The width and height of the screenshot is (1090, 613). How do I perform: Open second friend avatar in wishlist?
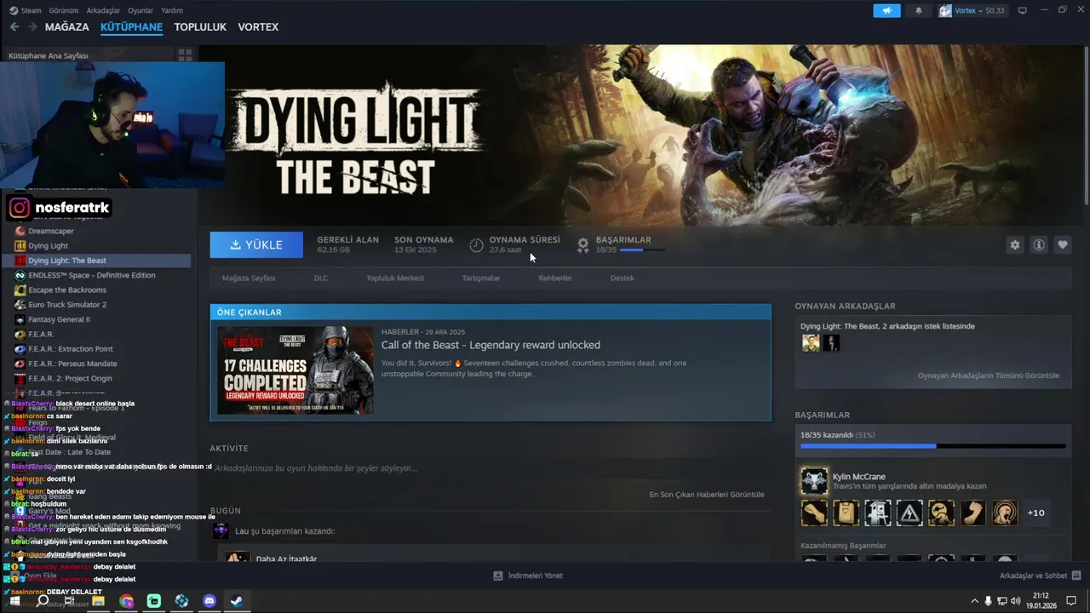(x=831, y=342)
